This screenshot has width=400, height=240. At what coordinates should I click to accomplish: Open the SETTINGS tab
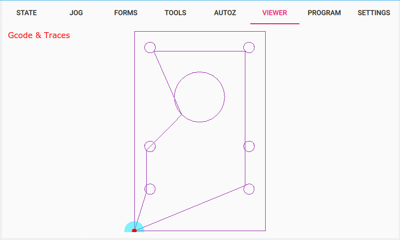pyautogui.click(x=374, y=13)
